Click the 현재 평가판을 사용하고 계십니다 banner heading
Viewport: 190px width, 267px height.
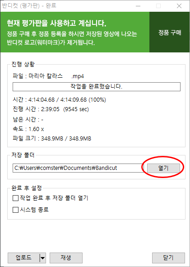(x=57, y=23)
